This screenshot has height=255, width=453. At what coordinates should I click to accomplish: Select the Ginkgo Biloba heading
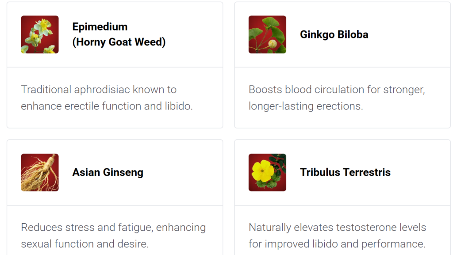tap(334, 34)
